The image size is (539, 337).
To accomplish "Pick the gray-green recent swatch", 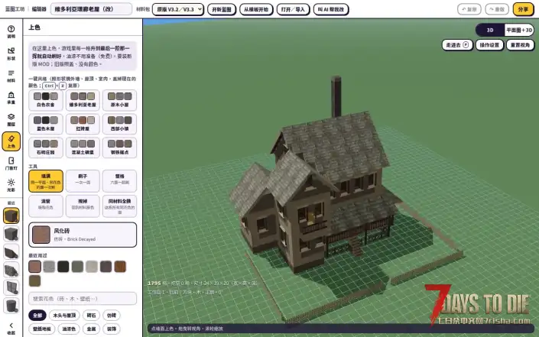I will (77, 267).
